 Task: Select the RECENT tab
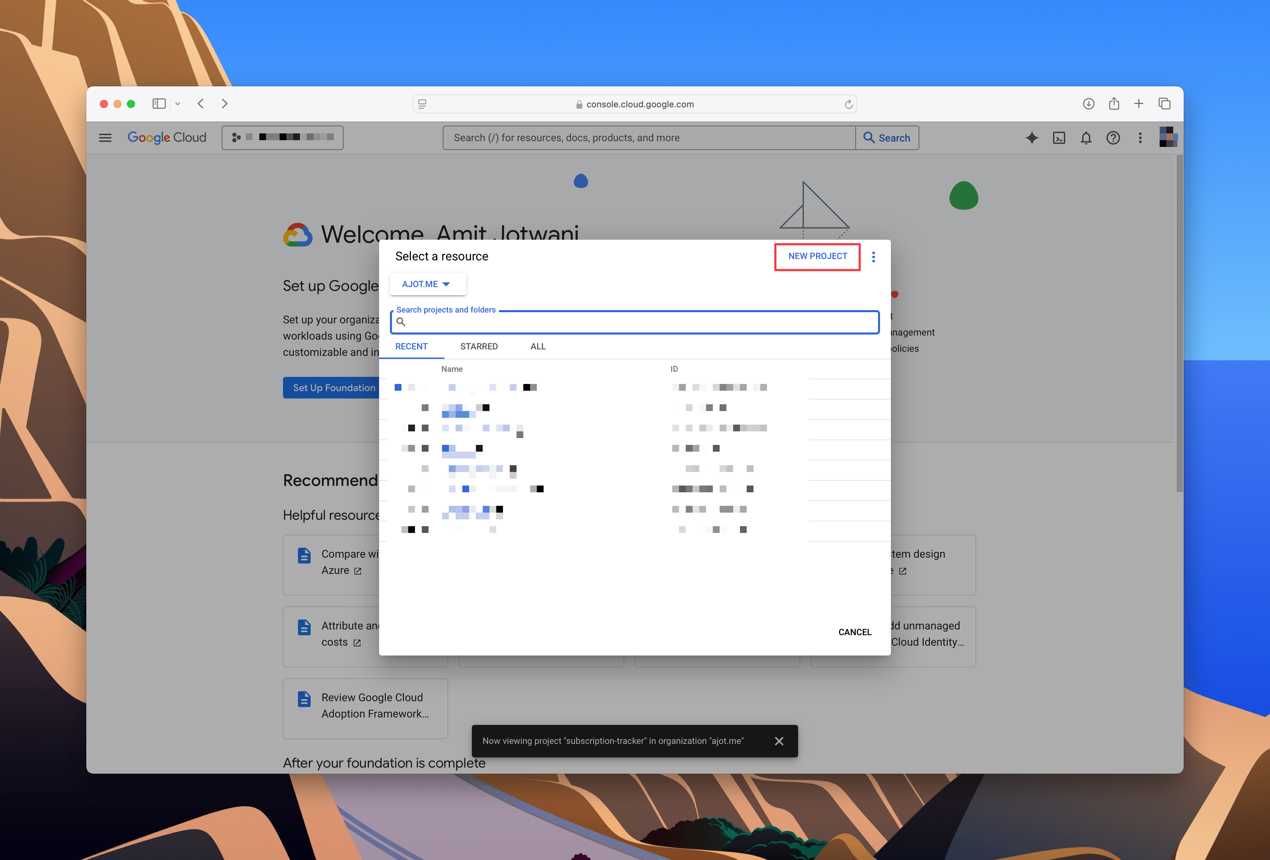(412, 347)
